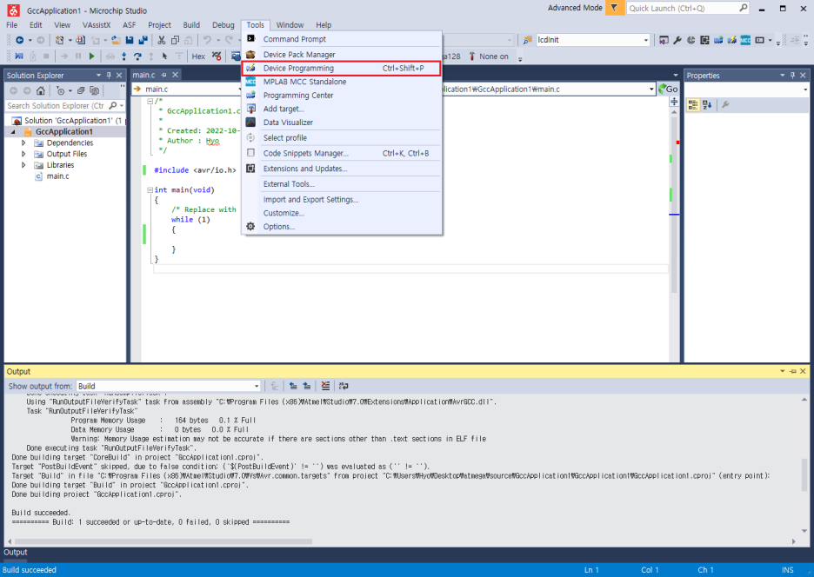
Task: Open the Solution Explorer window options dropdown arrow
Action: click(98, 76)
